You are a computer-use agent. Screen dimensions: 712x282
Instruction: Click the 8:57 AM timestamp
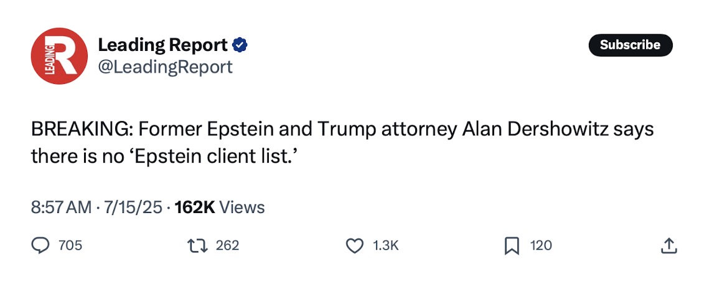pyautogui.click(x=61, y=207)
